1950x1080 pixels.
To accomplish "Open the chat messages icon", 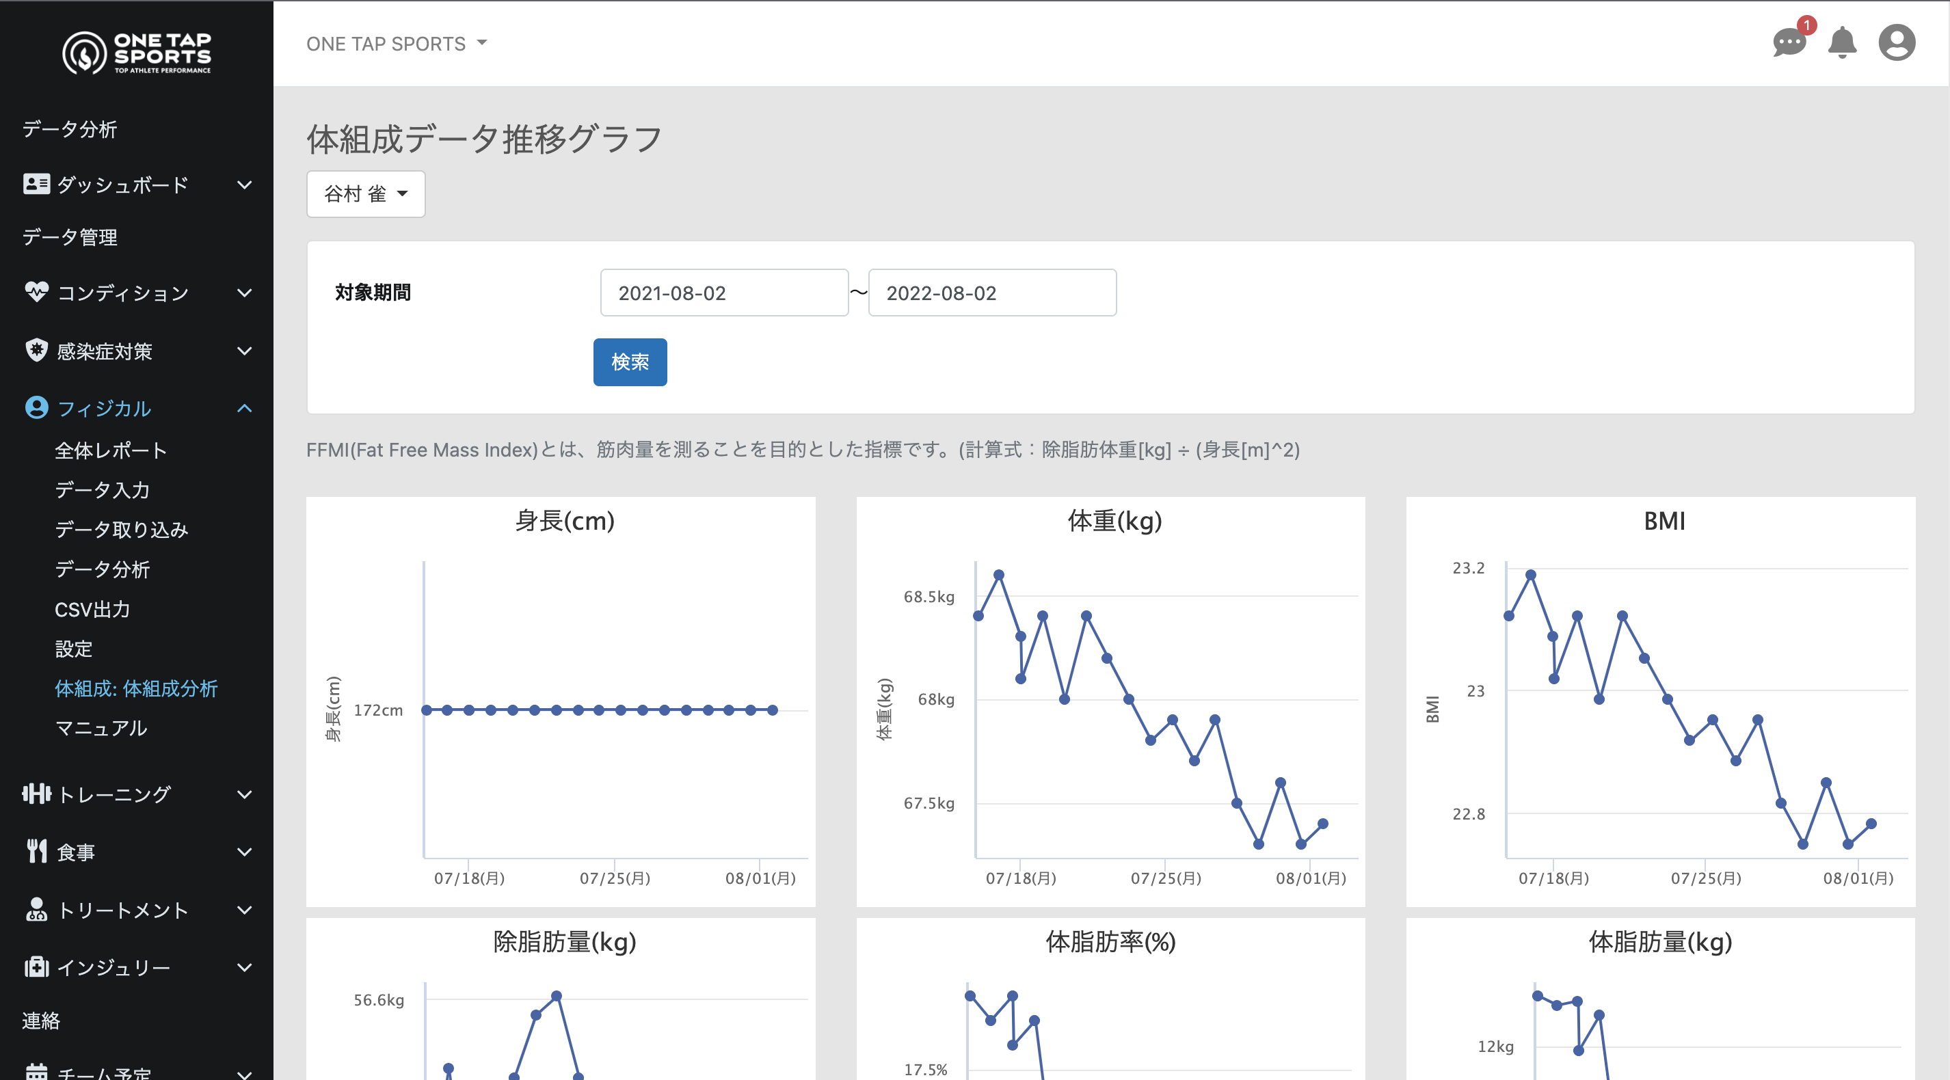I will point(1789,42).
